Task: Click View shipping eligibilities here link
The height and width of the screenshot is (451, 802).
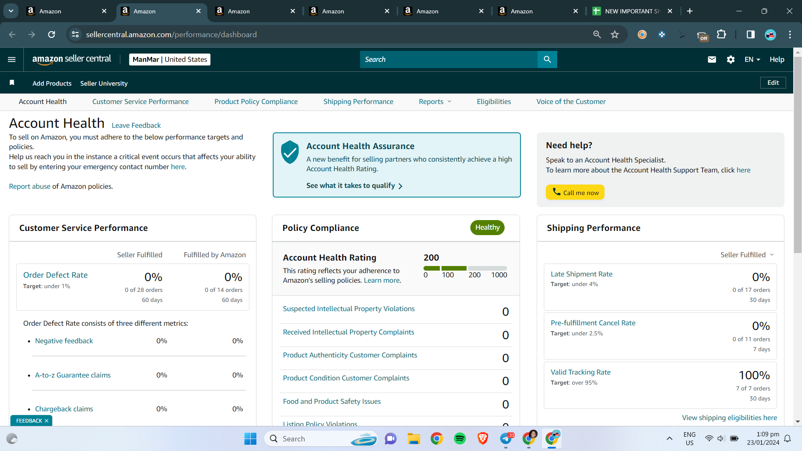Action: 729,418
